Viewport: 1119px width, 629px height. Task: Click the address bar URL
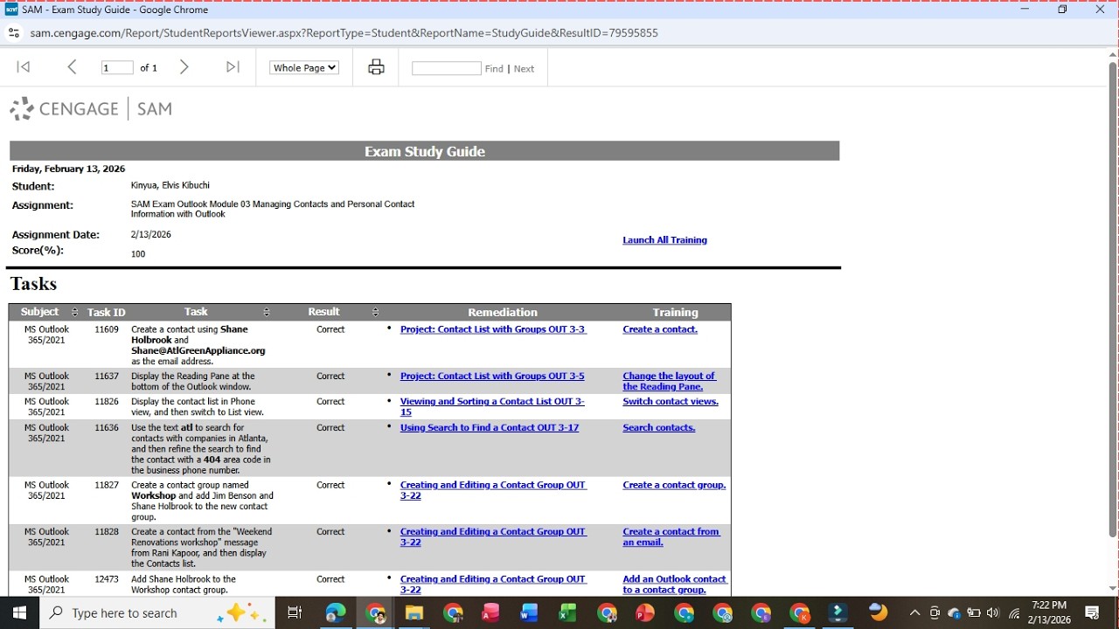[344, 33]
